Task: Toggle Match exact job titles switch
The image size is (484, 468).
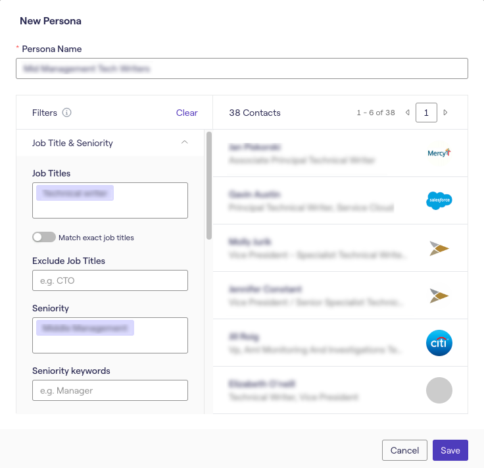Action: point(44,237)
